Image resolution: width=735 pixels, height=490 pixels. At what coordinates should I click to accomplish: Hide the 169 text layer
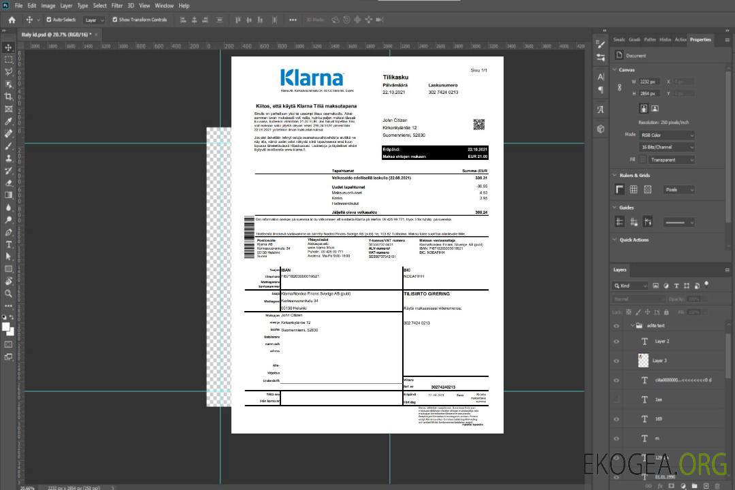click(x=617, y=419)
